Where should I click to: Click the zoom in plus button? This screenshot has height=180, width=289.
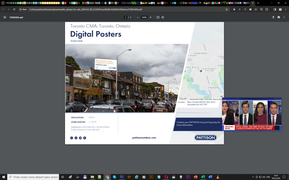(151, 17)
